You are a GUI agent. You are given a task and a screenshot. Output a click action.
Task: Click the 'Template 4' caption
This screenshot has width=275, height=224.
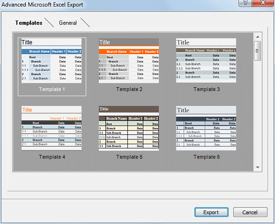click(52, 157)
